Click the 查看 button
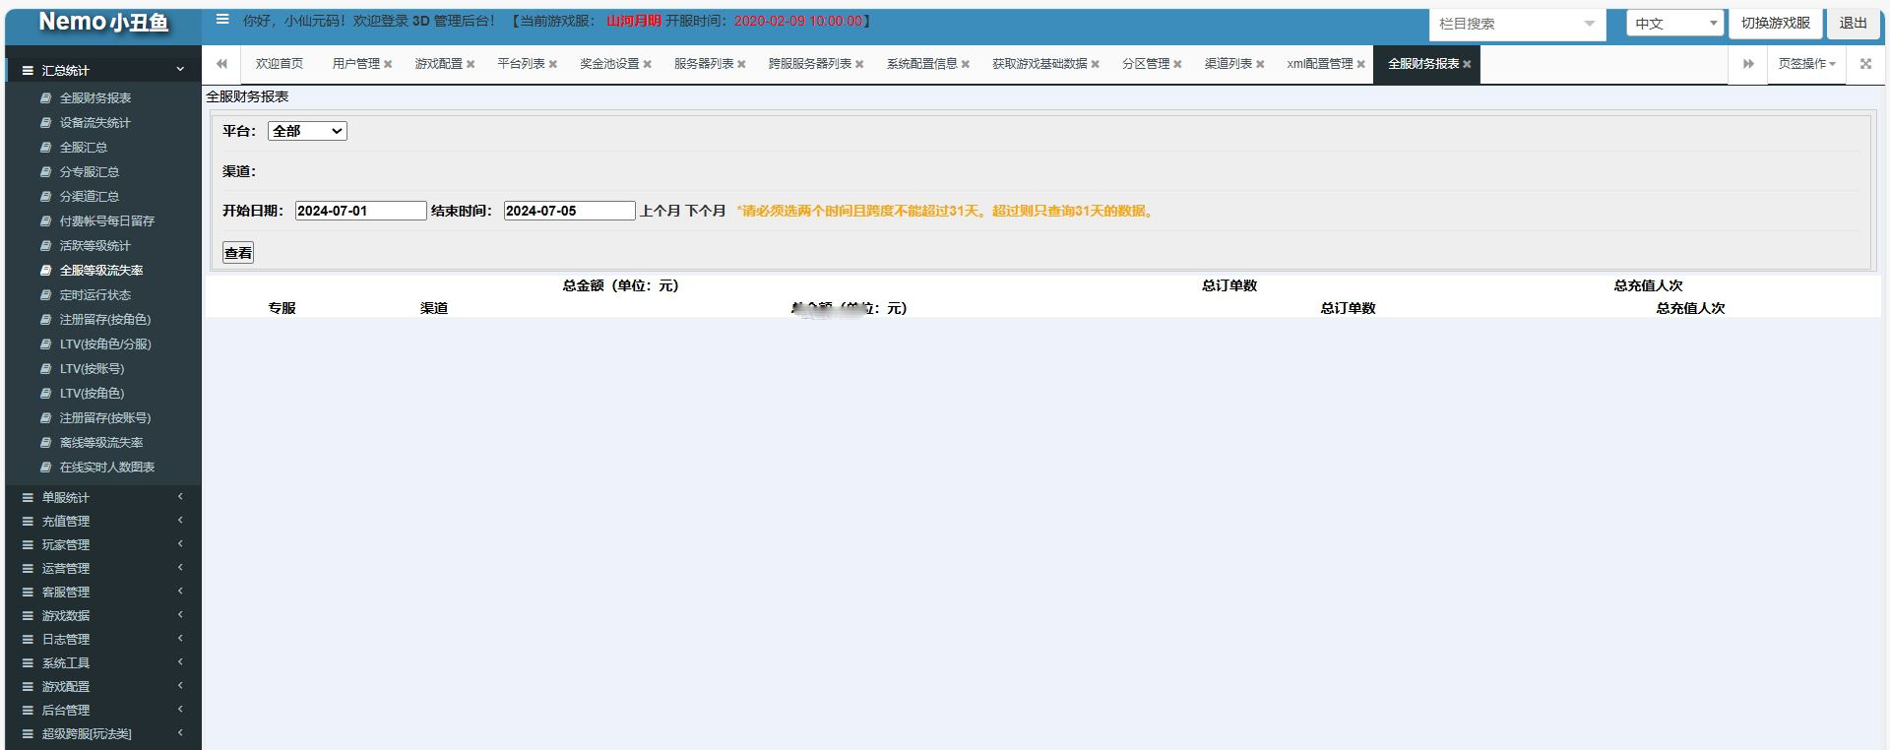This screenshot has width=1890, height=750. click(238, 253)
